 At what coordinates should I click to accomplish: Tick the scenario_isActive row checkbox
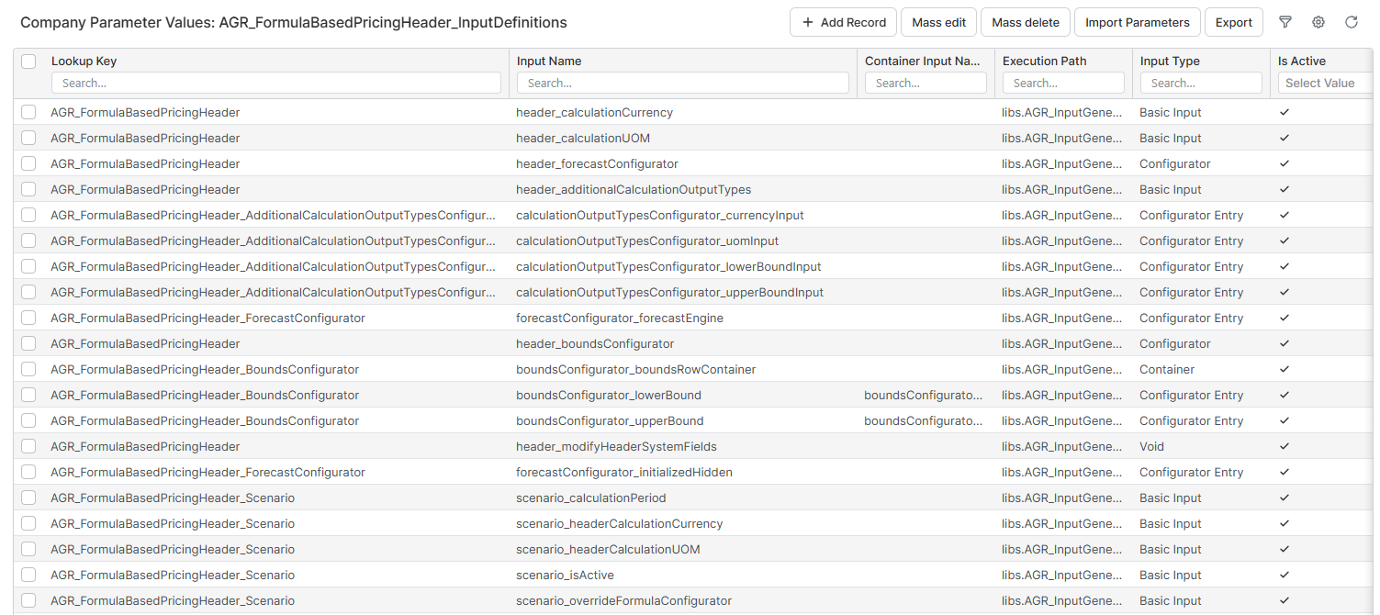pyautogui.click(x=28, y=575)
